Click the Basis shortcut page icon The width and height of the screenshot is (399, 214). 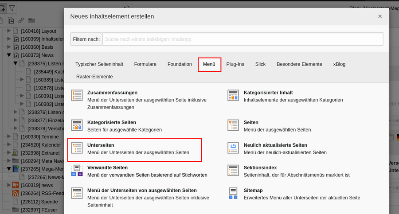point(16,47)
